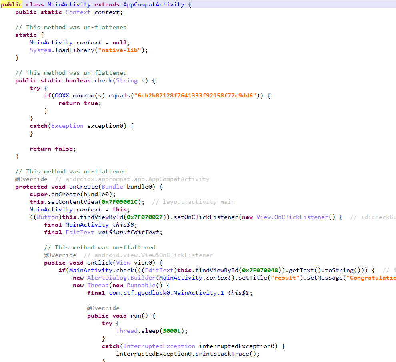Select the this$0 field name

click(x=123, y=225)
